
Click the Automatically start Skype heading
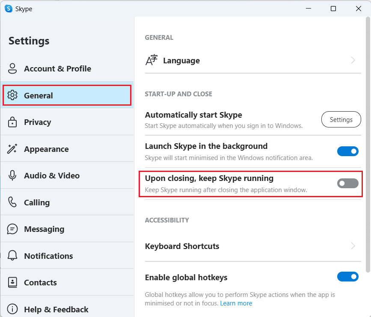coord(193,115)
